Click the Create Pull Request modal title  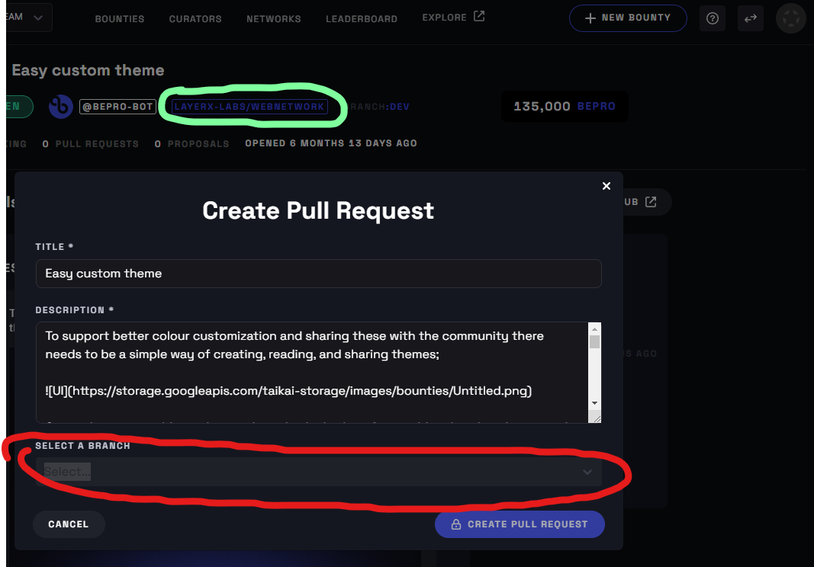coord(318,210)
